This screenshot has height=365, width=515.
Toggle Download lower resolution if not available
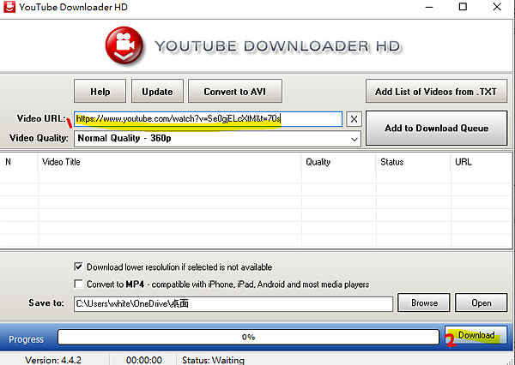coord(78,266)
